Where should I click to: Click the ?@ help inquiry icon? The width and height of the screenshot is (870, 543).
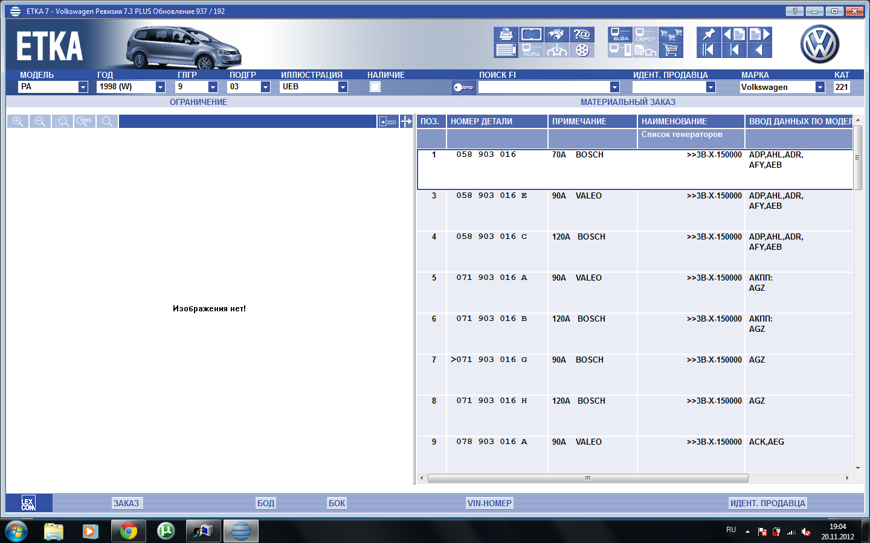(582, 34)
